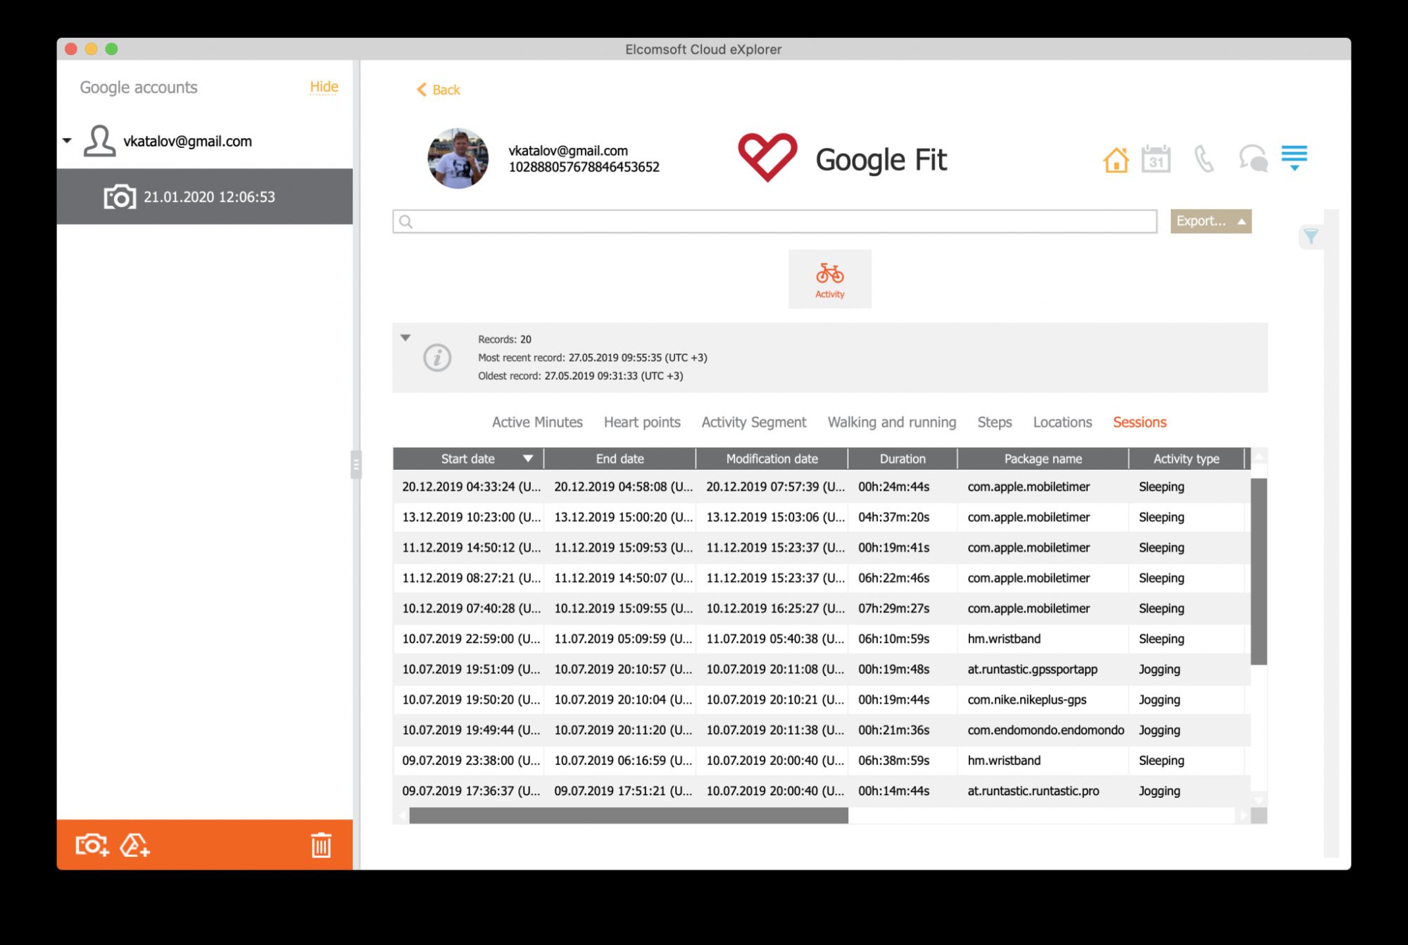Go Back to previous page
The image size is (1408, 945).
pyautogui.click(x=438, y=90)
